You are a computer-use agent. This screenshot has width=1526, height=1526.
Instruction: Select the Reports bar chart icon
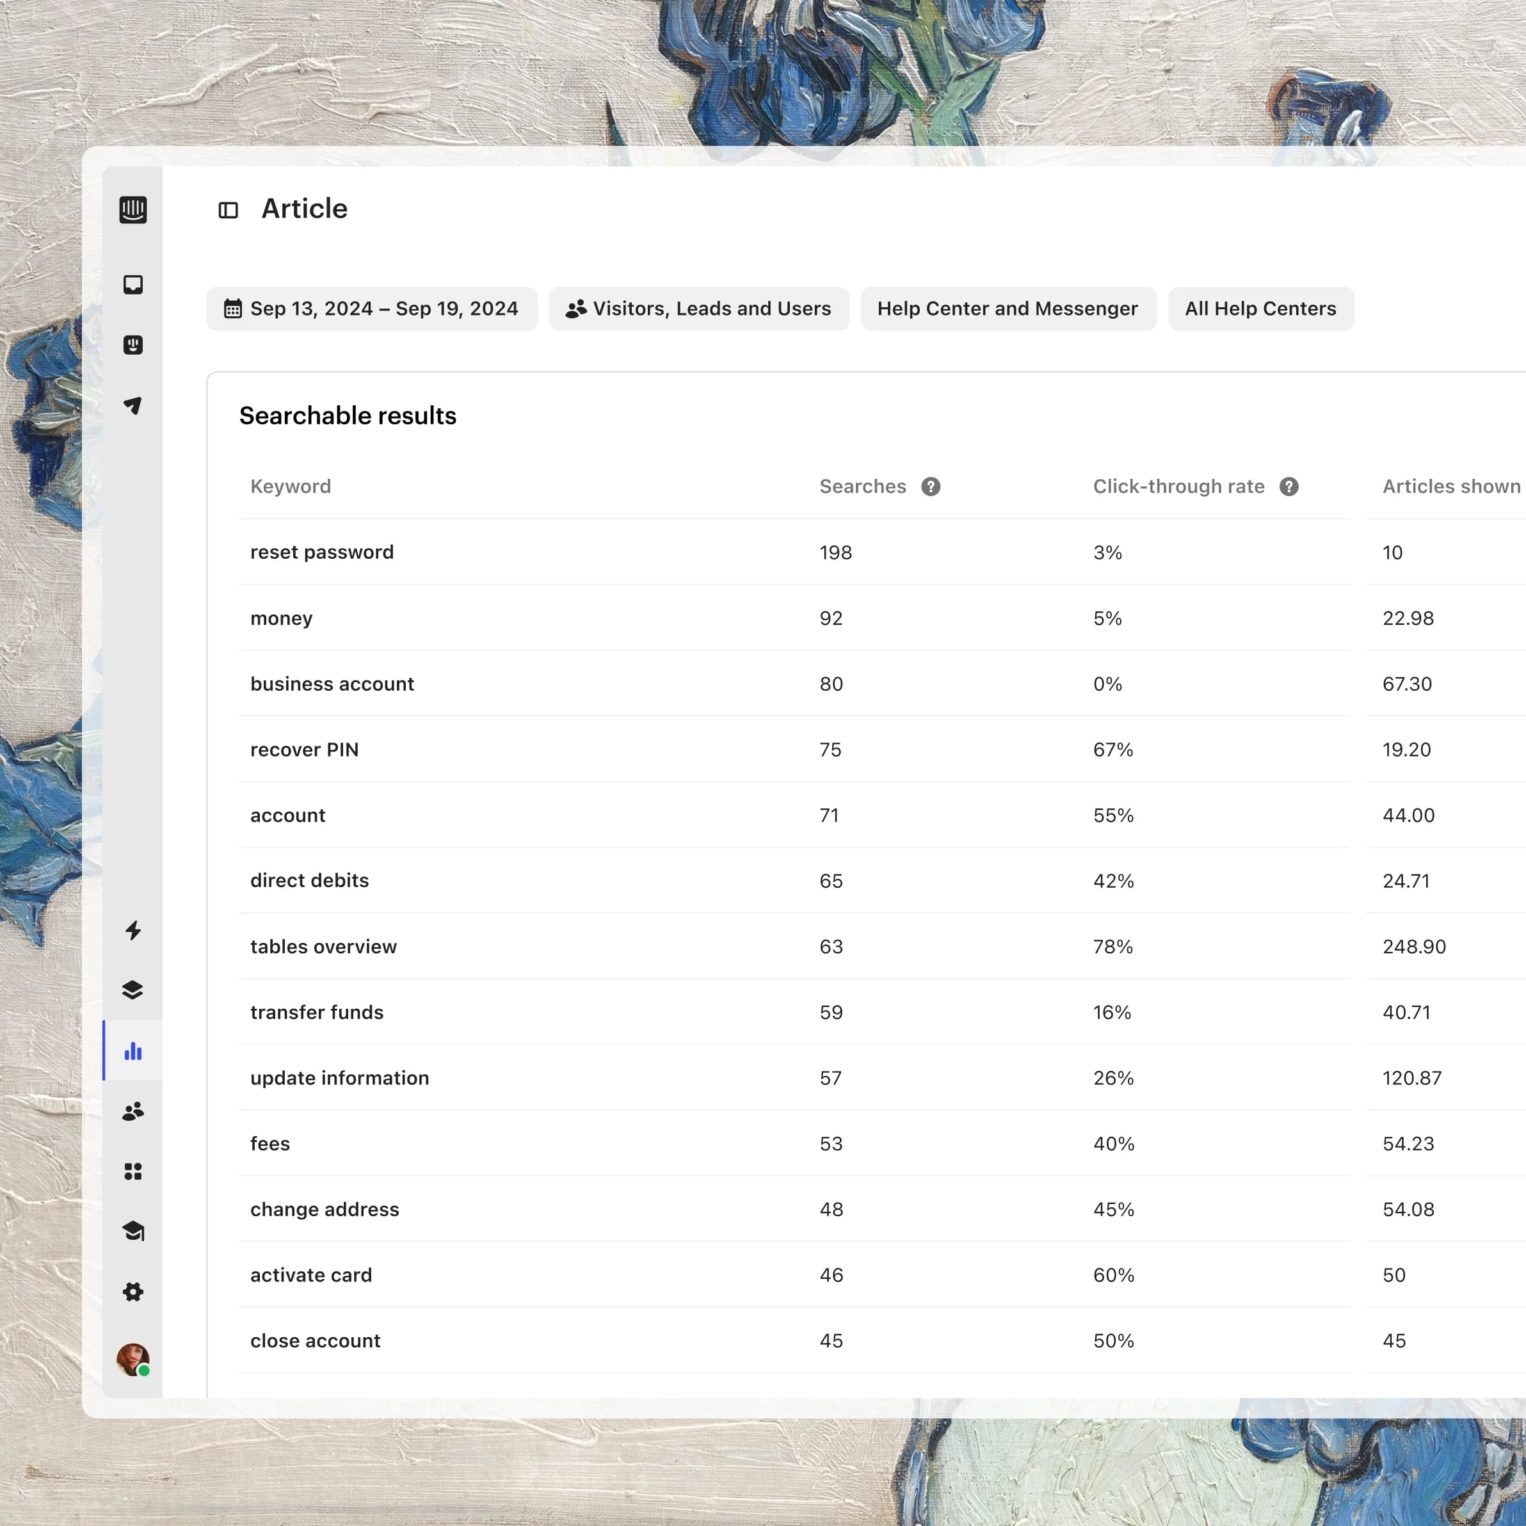(x=133, y=1050)
